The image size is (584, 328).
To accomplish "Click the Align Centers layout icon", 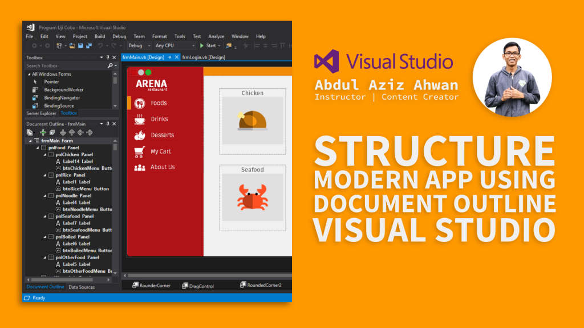I will [x=266, y=46].
